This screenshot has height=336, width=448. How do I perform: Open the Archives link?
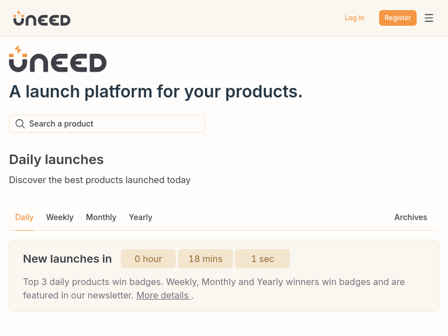coord(410,217)
